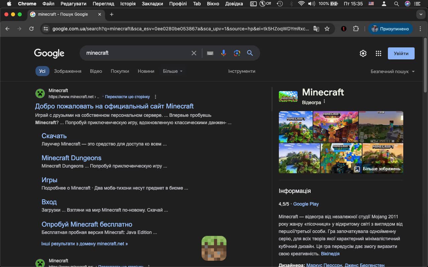Expand the tab search chevron button
The image size is (428, 267).
421,14
